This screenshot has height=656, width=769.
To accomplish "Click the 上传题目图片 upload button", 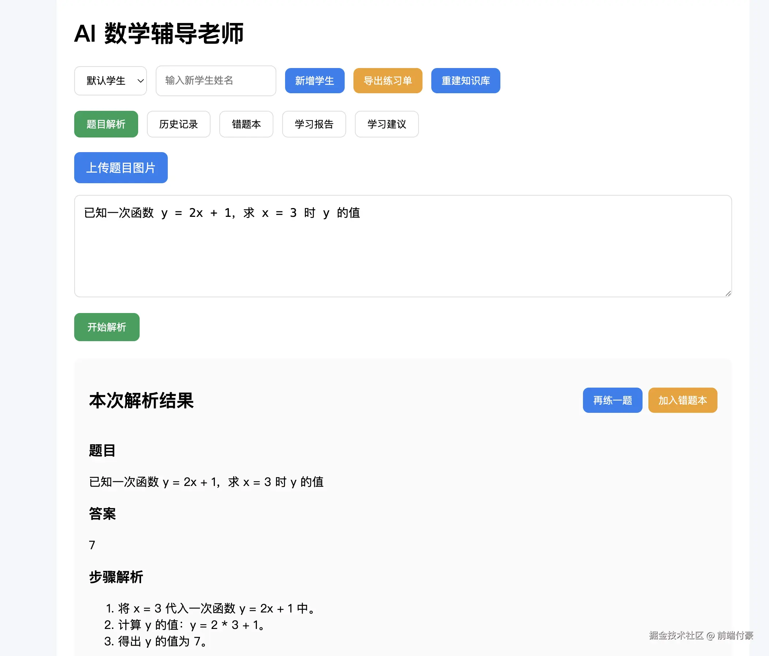I will click(121, 167).
